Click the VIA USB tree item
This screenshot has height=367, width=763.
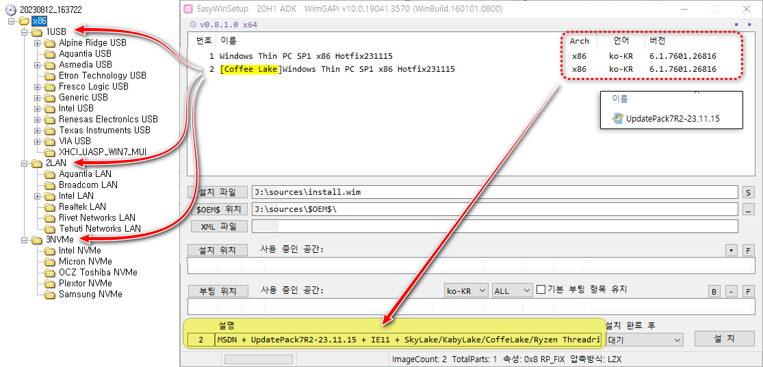(x=75, y=141)
